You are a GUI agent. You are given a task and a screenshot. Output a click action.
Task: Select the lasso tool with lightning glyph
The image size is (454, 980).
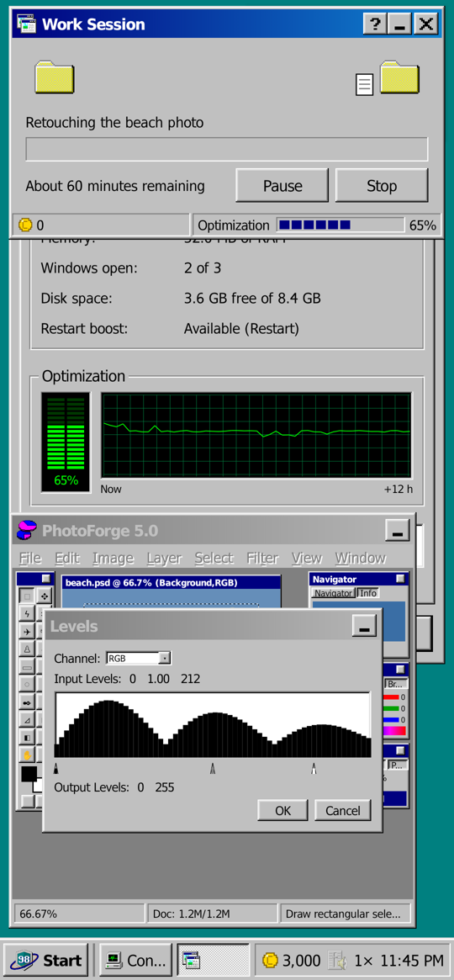[27, 614]
